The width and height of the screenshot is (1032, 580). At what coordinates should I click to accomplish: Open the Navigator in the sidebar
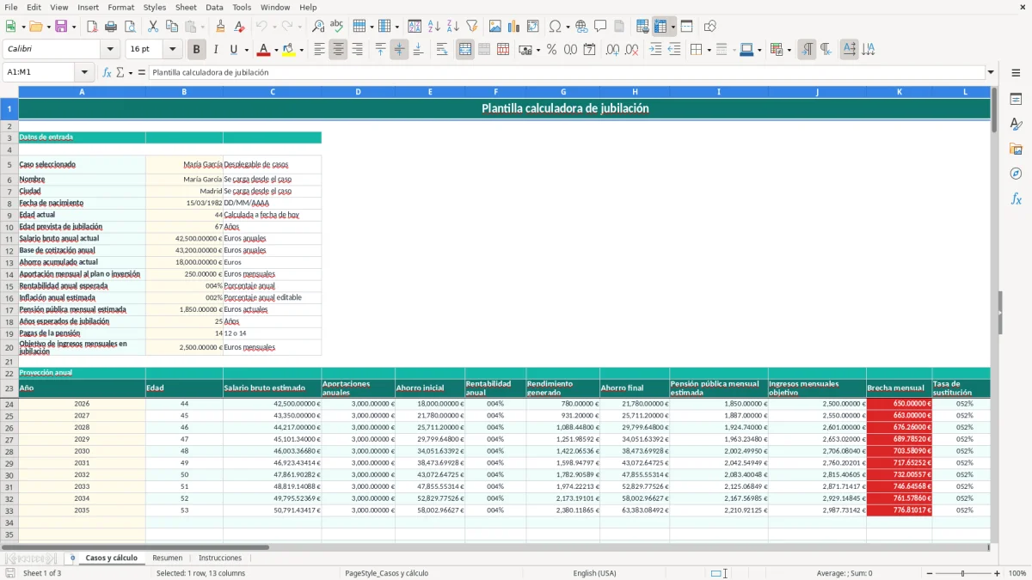[1016, 174]
